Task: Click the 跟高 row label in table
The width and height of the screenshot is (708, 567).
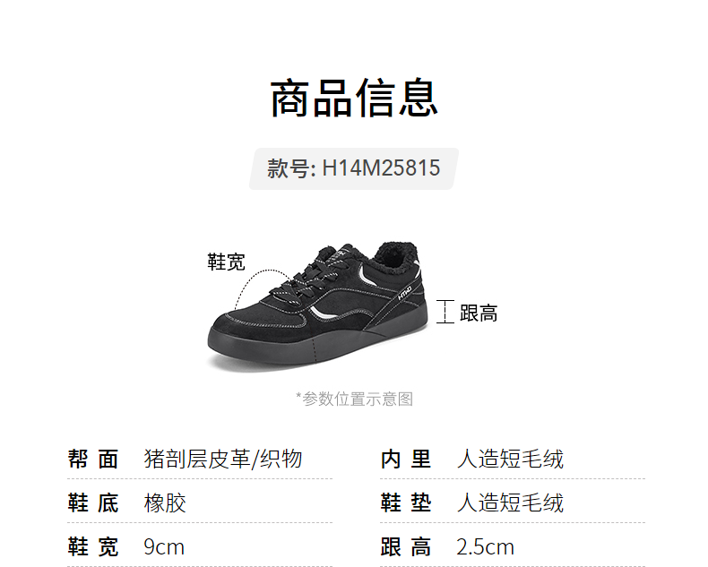Action: point(406,547)
